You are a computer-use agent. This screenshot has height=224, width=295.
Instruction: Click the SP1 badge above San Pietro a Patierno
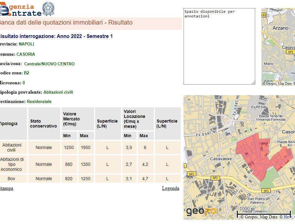pyautogui.click(x=266, y=191)
